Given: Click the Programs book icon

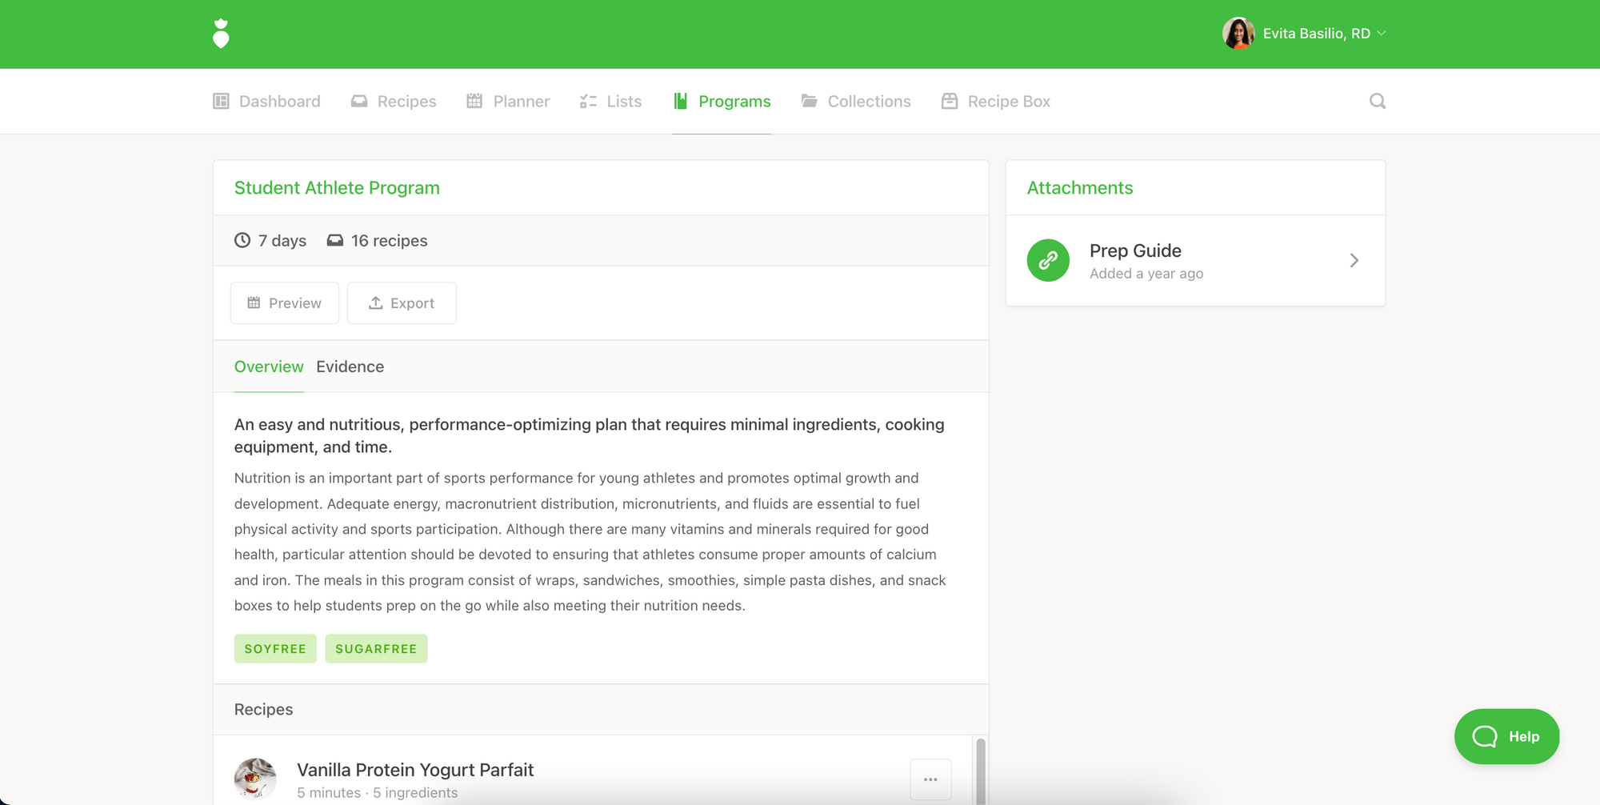Looking at the screenshot, I should (680, 101).
